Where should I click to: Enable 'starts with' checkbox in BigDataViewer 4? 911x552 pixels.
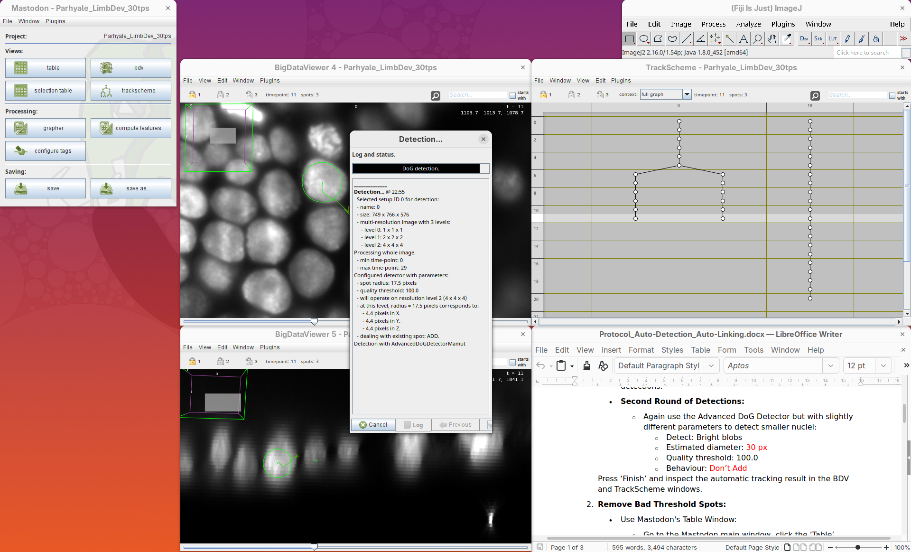[x=512, y=95]
